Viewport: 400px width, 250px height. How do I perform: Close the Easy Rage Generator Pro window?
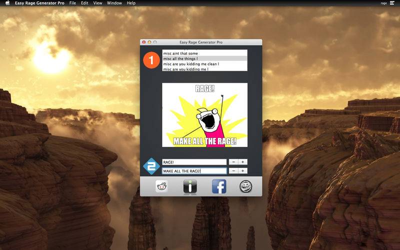pos(144,42)
